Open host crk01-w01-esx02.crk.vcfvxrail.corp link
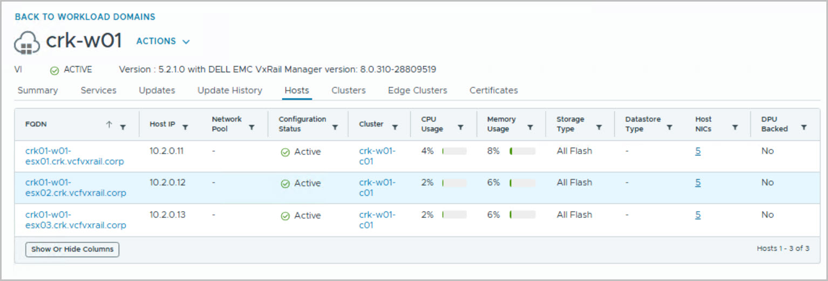The width and height of the screenshot is (828, 281). (x=76, y=188)
